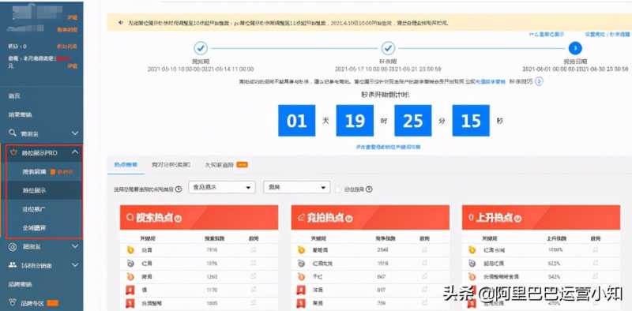Image resolution: width=632 pixels, height=311 pixels.
Task: Click the bronze medal in the 竞拍热点 list
Action: click(x=301, y=277)
